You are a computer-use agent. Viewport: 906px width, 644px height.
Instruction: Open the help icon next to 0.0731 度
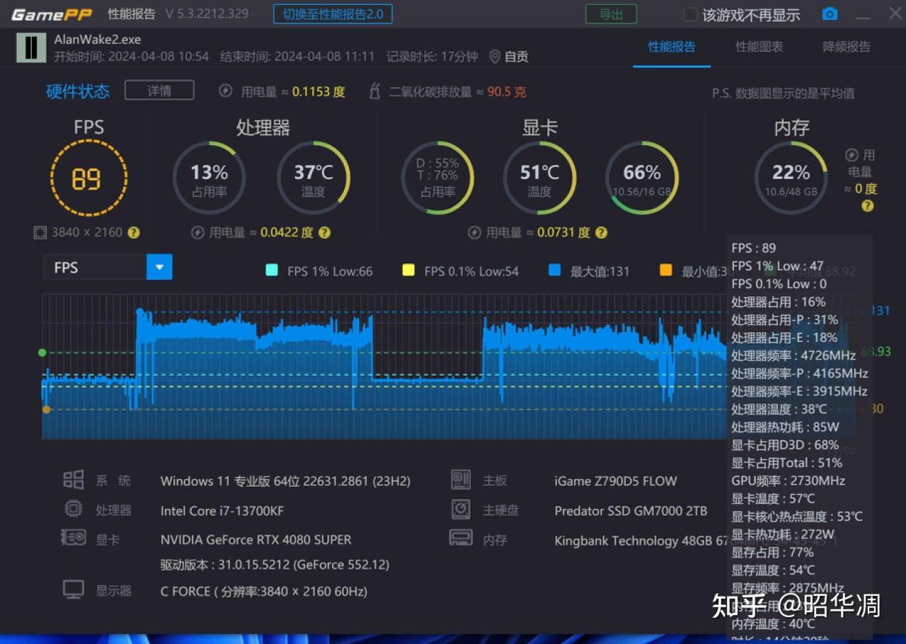pyautogui.click(x=601, y=232)
